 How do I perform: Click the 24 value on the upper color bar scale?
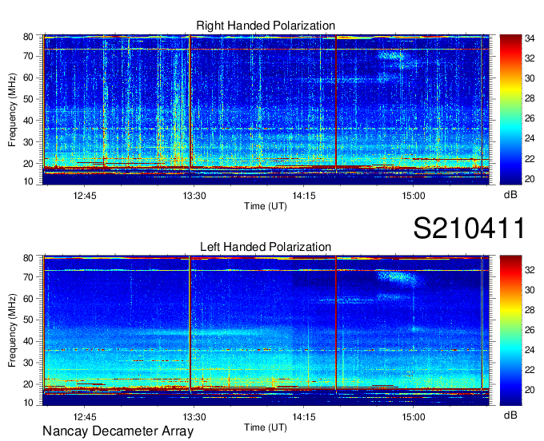[x=530, y=138]
